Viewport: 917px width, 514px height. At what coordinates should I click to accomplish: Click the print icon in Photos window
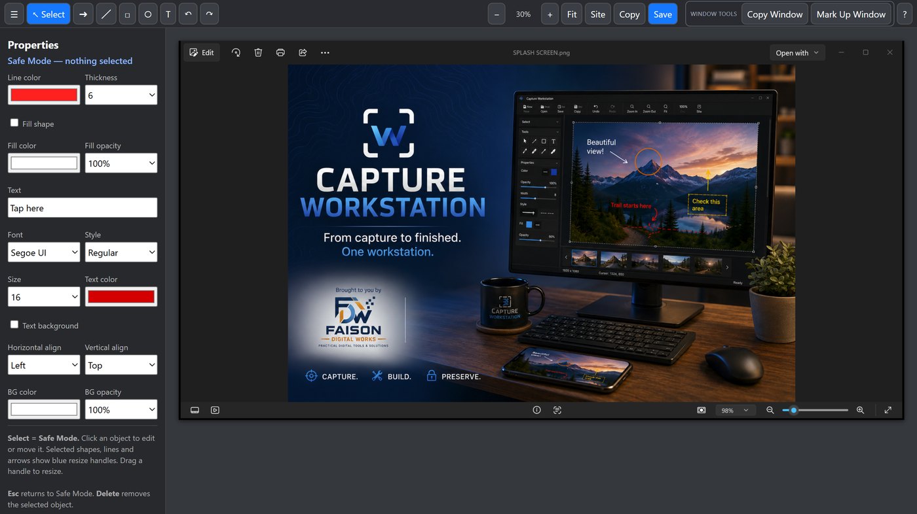coord(280,52)
